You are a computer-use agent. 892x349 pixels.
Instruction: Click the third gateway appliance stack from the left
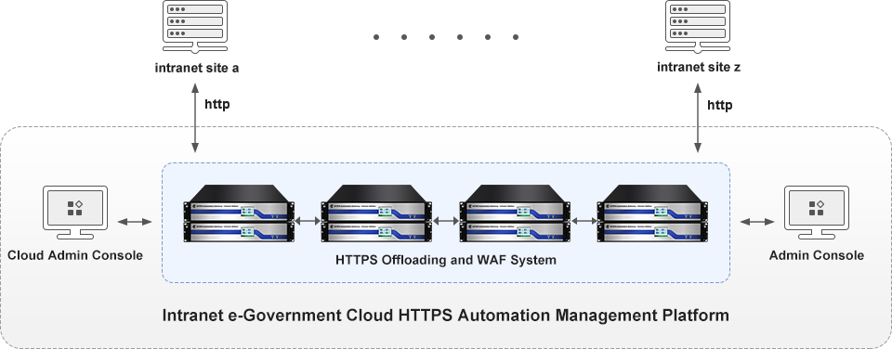(x=516, y=213)
